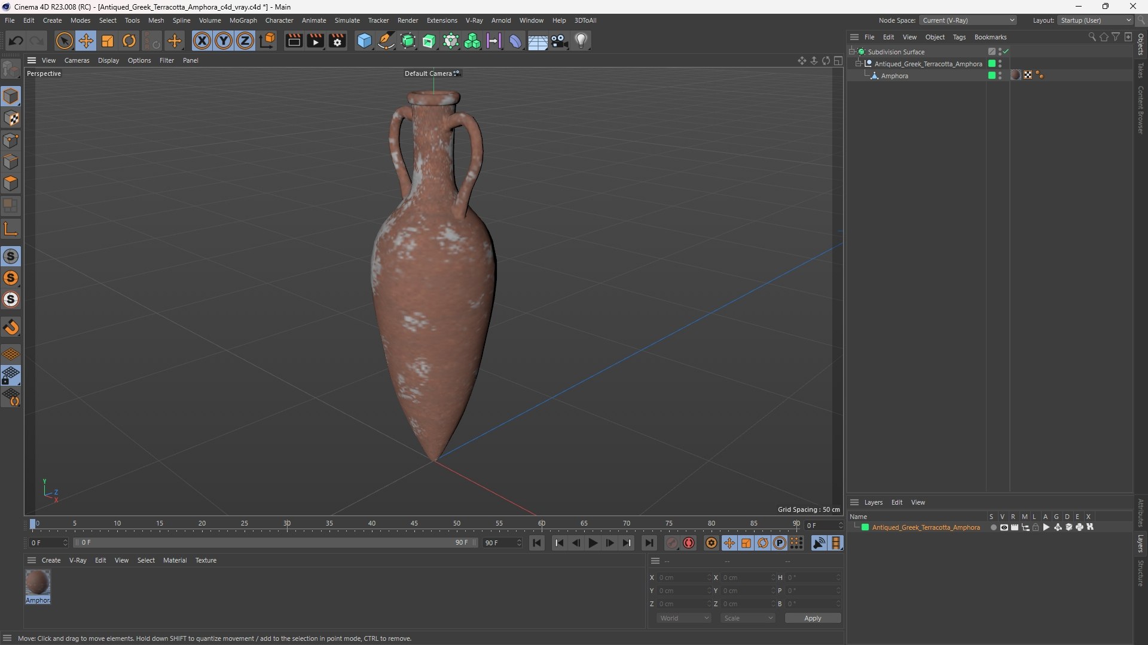Collapse Subdivision Surface tree item

[x=851, y=52]
